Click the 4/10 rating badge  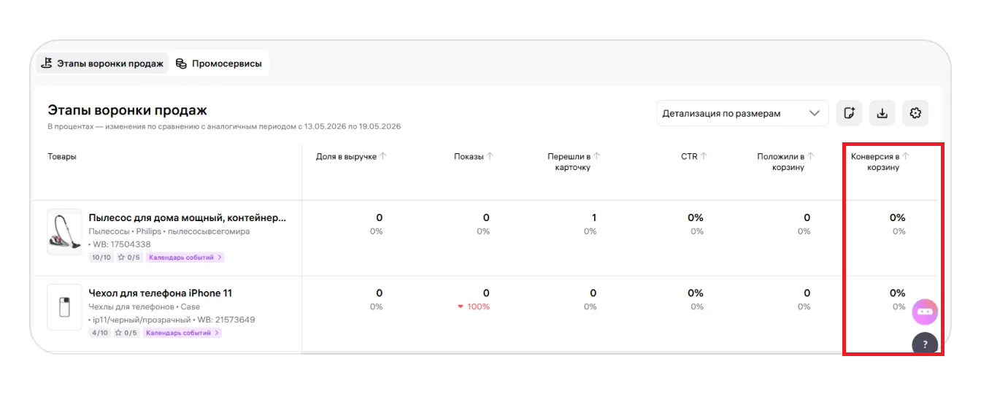[99, 333]
